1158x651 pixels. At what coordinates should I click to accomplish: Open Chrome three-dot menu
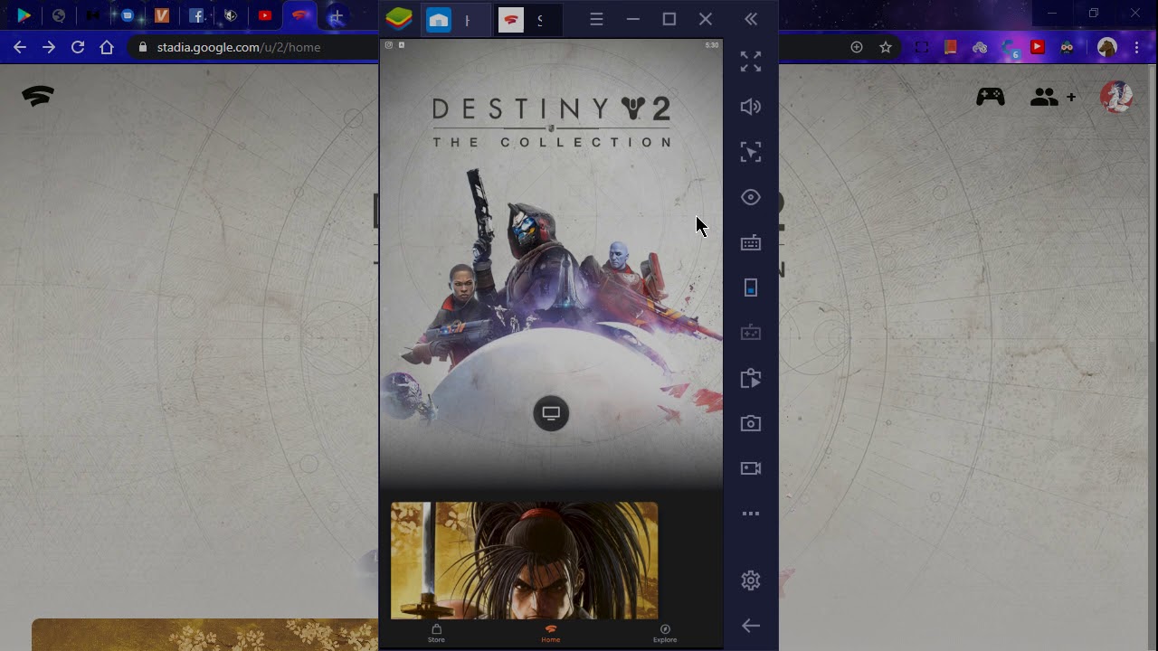click(1137, 47)
